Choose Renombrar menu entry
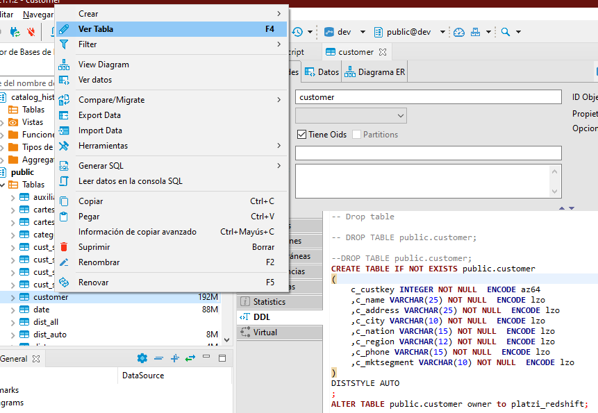 click(172, 262)
